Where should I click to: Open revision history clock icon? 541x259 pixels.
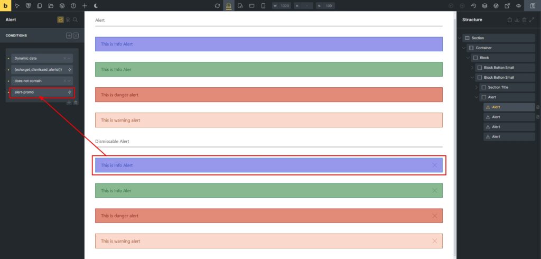click(x=473, y=6)
